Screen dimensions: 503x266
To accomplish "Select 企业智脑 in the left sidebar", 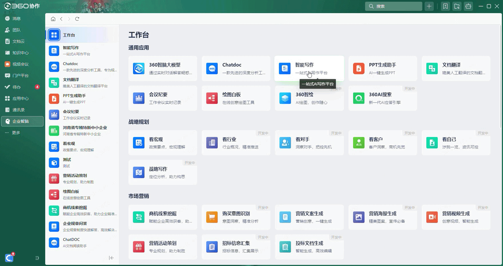I will click(22, 121).
